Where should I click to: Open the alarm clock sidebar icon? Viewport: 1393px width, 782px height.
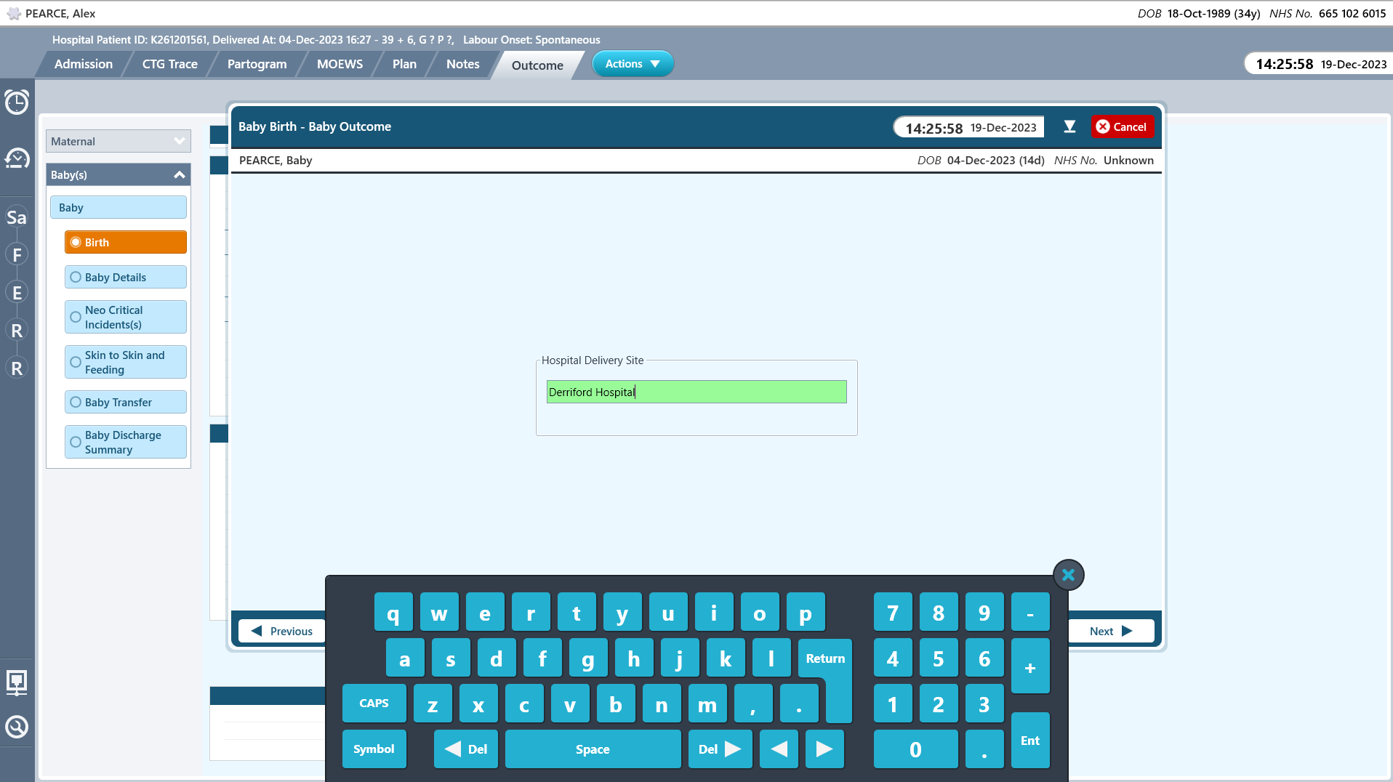tap(17, 102)
